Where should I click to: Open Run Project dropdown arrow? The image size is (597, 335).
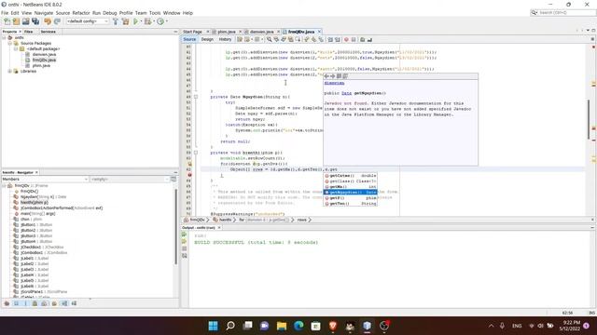click(141, 21)
